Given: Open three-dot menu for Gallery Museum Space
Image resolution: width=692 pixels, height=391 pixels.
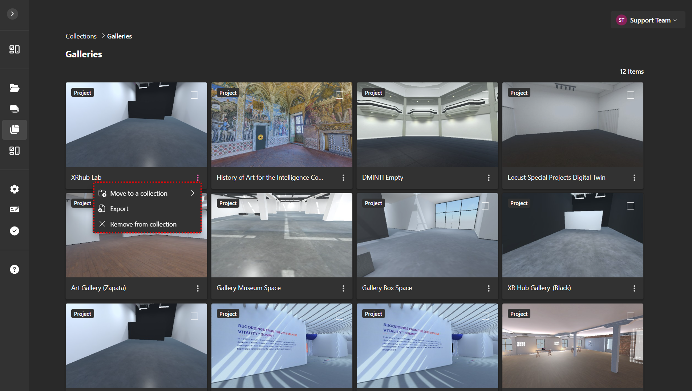Looking at the screenshot, I should [x=343, y=288].
